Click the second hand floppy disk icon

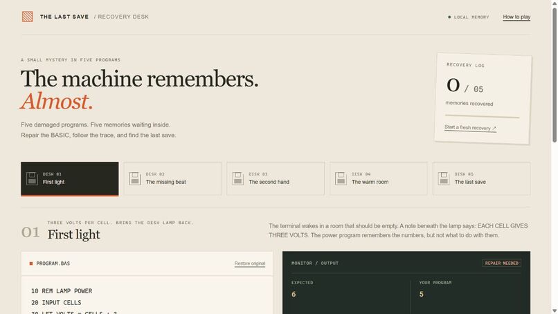tap(237, 178)
